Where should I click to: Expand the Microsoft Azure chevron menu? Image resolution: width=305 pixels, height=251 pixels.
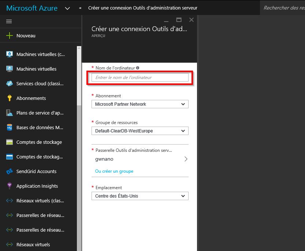point(67,8)
